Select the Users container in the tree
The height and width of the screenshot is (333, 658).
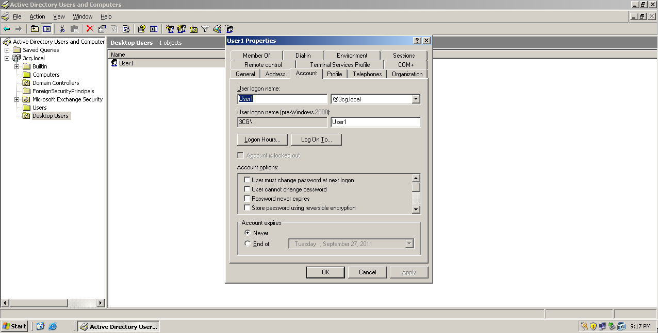point(40,108)
